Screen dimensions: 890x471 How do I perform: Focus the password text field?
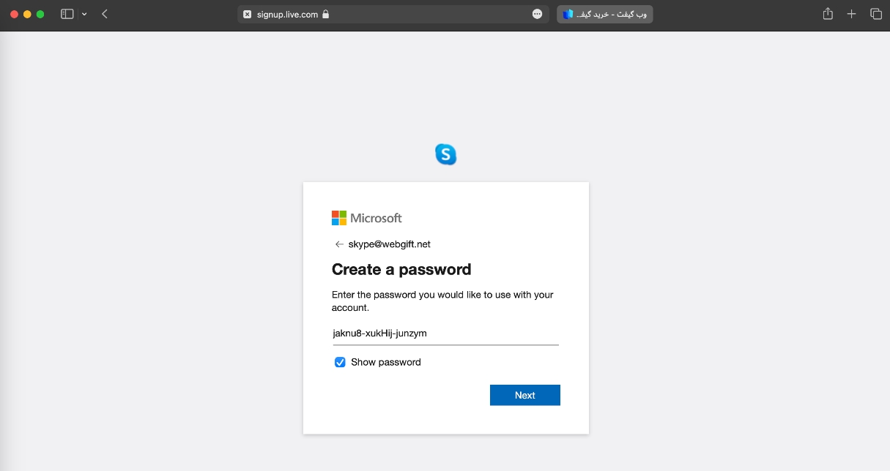pos(445,334)
